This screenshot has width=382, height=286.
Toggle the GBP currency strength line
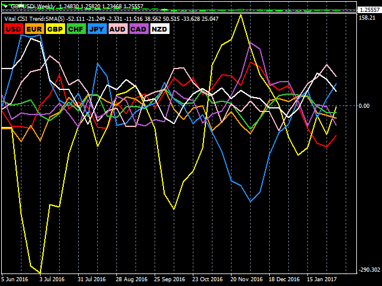point(56,29)
